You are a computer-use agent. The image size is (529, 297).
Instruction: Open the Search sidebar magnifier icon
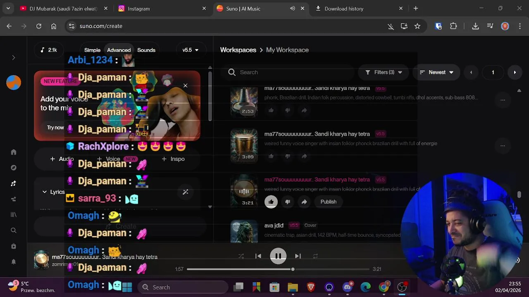click(13, 231)
